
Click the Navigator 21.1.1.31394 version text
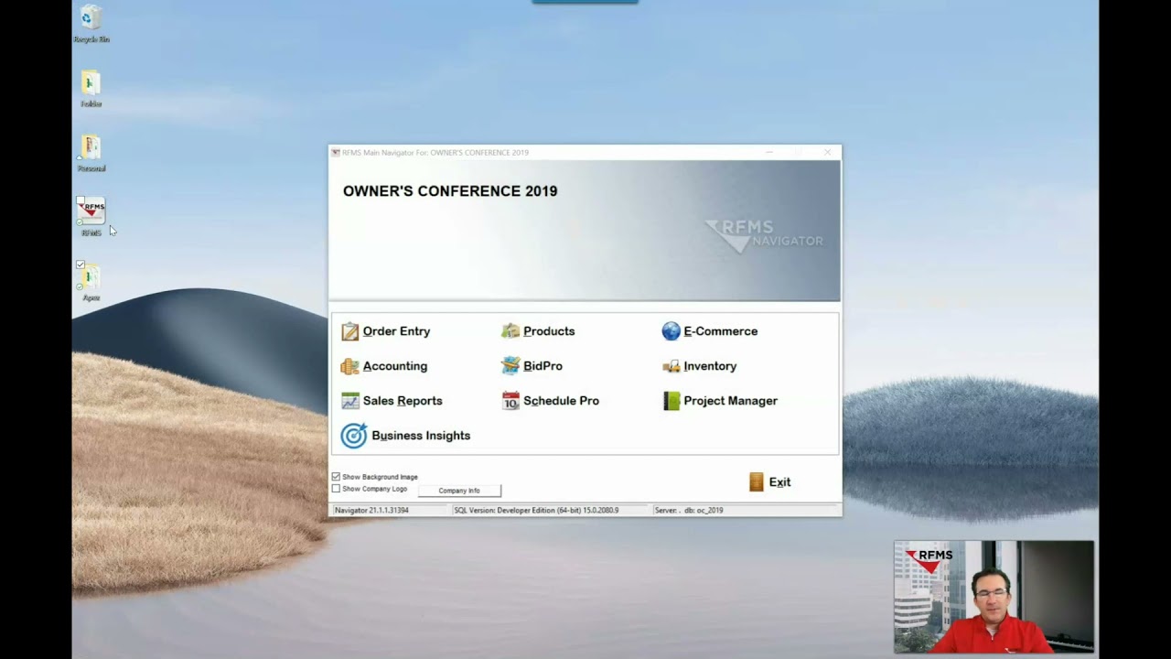point(371,510)
